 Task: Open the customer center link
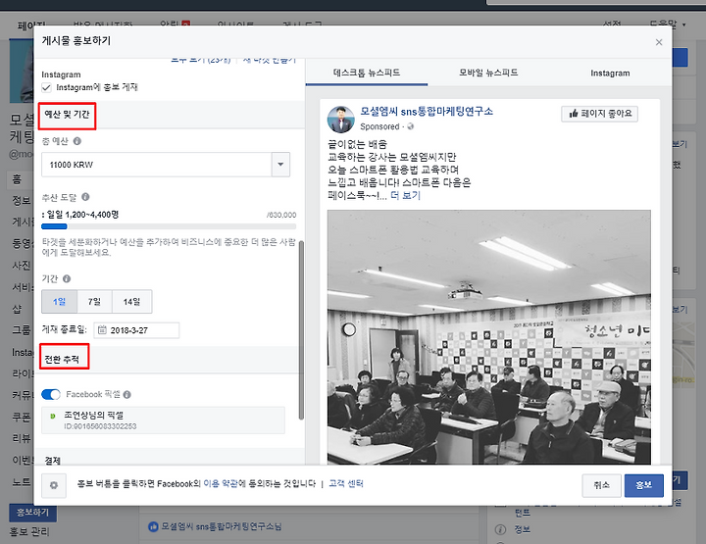pos(346,483)
